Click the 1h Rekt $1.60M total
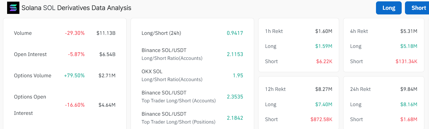429x129 pixels. point(324,31)
